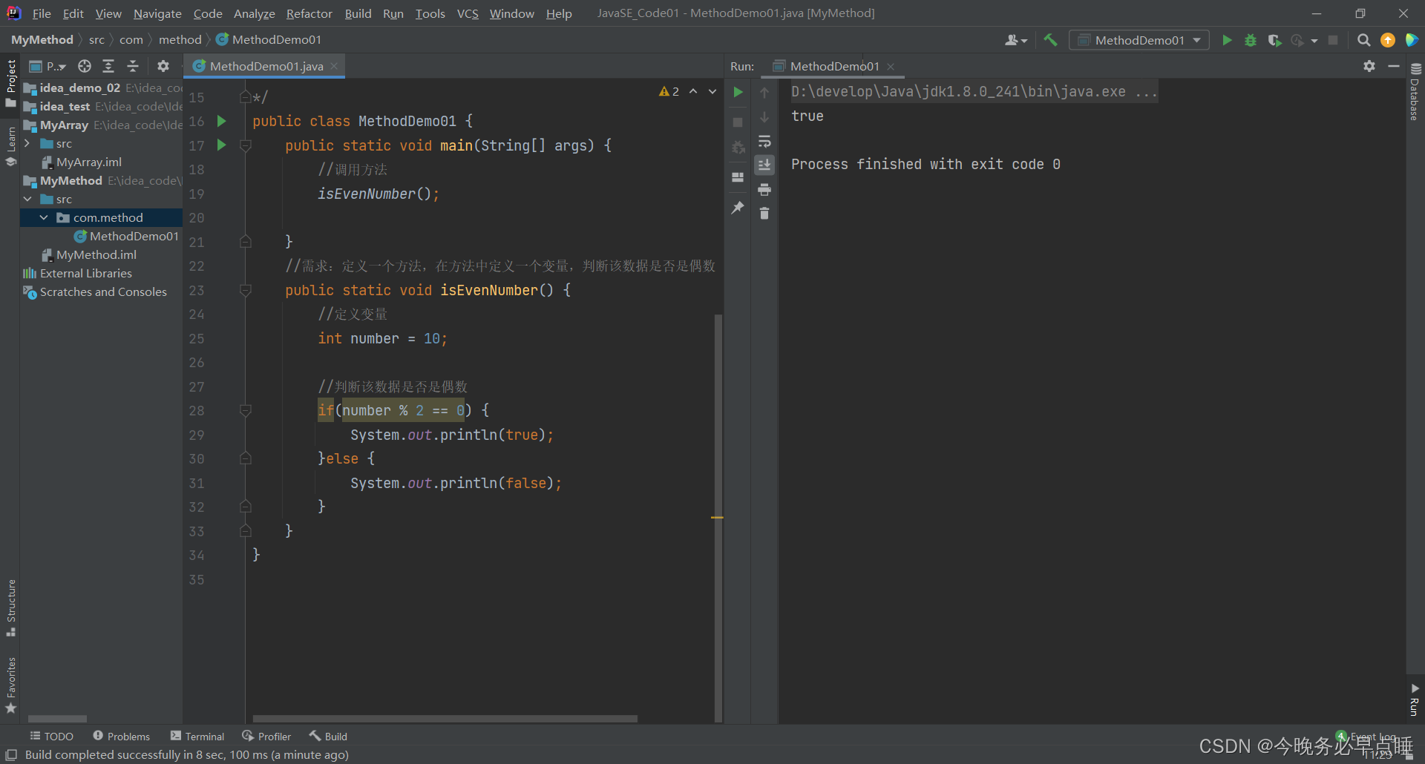Click the user account icon dropdown
Image resolution: width=1425 pixels, height=764 pixels.
pyautogui.click(x=1016, y=40)
